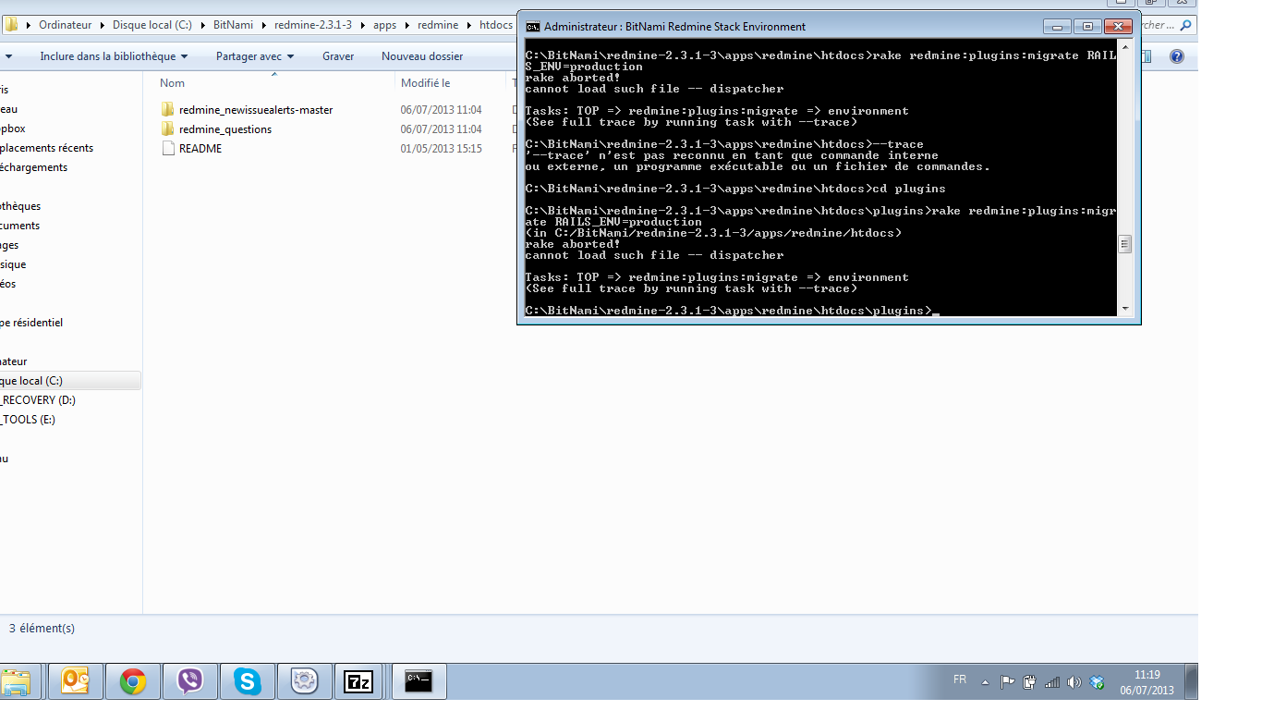Minimize the command prompt window
Viewport: 1262px width, 710px height.
(x=1057, y=26)
